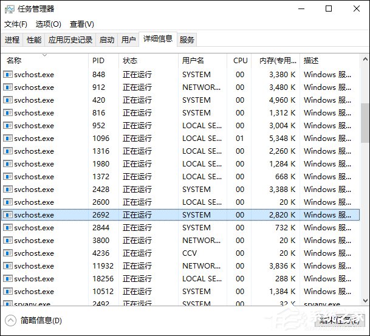370x336 pixels.
Task: Click the memory value 288 K
Action: click(285, 278)
